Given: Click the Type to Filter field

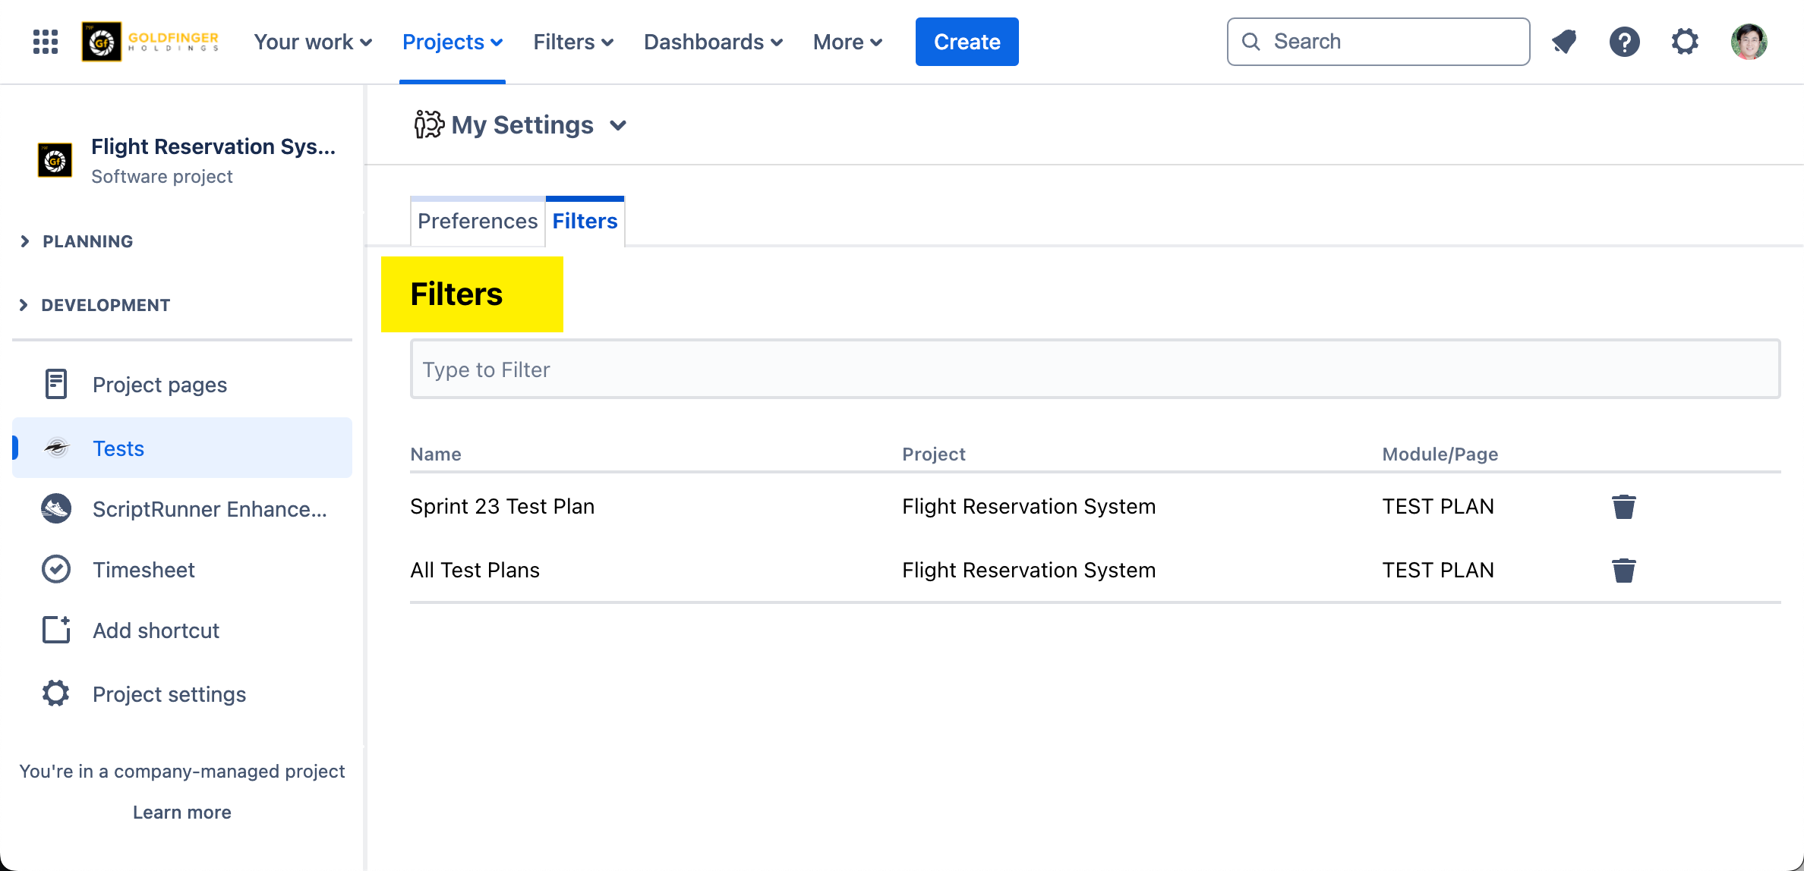Looking at the screenshot, I should pyautogui.click(x=1095, y=369).
